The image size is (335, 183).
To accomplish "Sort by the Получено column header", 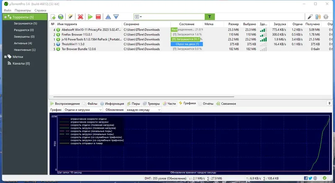I will [312, 24].
